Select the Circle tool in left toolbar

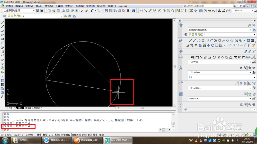(x=2, y=47)
